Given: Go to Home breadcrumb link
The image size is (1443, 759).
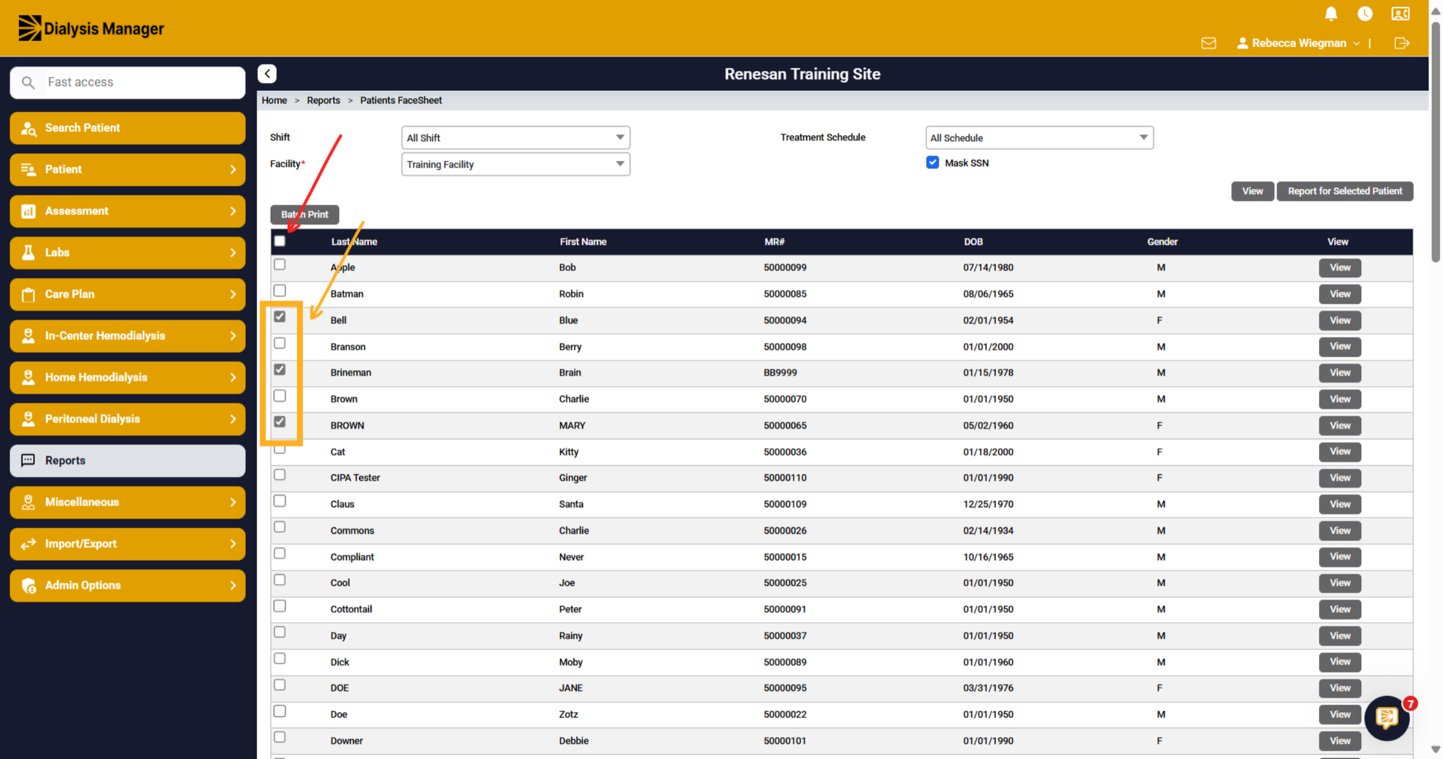Looking at the screenshot, I should click(x=274, y=100).
